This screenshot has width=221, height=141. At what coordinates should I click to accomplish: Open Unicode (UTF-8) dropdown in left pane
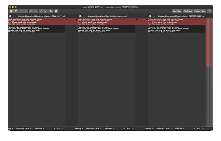click(24, 129)
